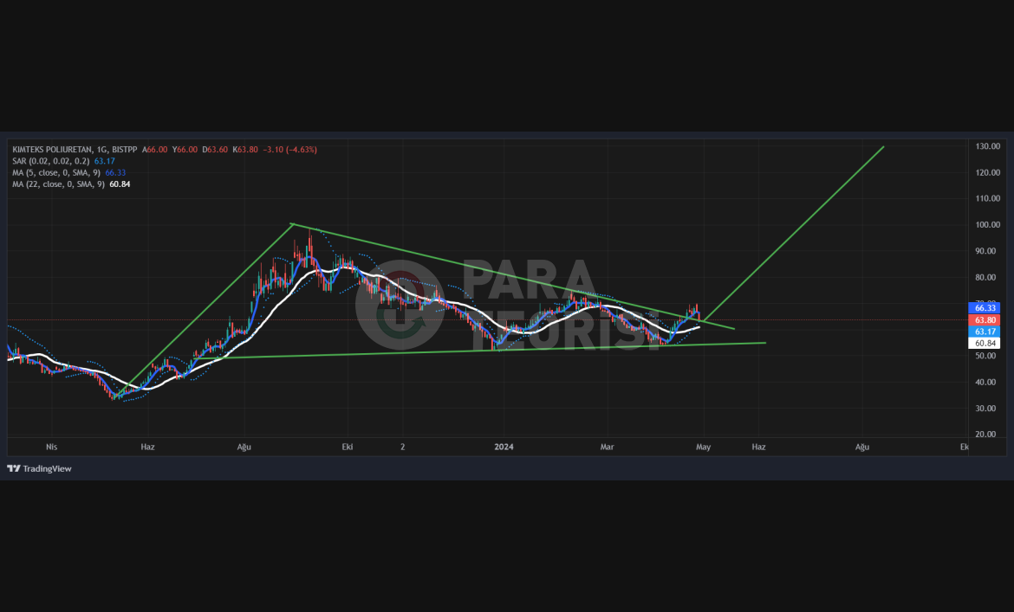The image size is (1014, 612).
Task: Click the Eki time axis label
Action: coord(348,447)
